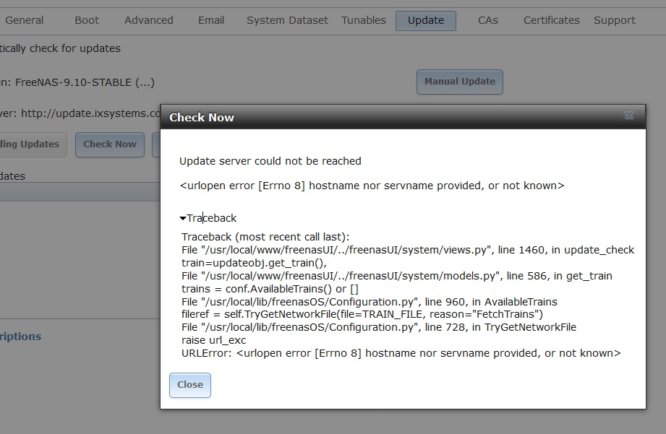Viewport: 666px width, 434px height.
Task: Click the Configuration.py line 960 entry
Action: pos(369,302)
